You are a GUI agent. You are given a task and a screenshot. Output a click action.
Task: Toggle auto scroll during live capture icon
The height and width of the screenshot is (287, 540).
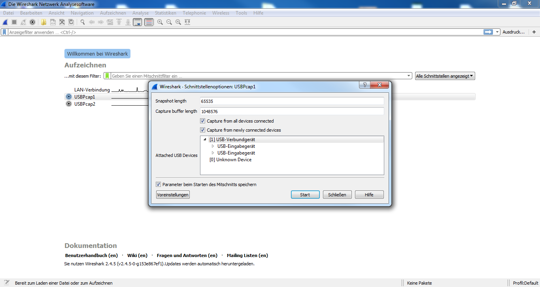pos(138,22)
